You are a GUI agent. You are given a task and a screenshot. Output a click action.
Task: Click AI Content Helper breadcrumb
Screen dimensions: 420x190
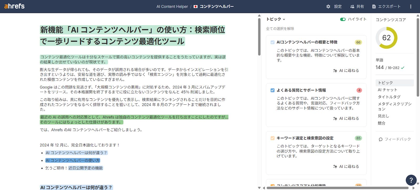point(172,7)
